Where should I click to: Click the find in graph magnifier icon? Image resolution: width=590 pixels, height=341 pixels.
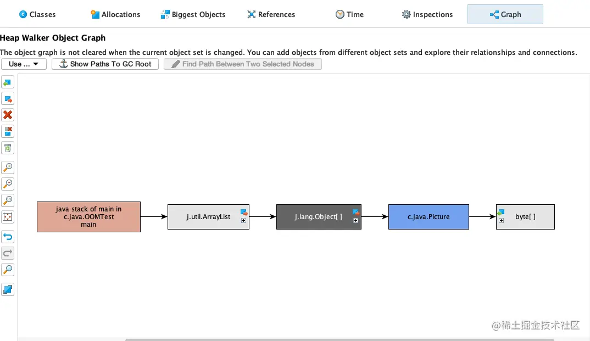(x=8, y=270)
